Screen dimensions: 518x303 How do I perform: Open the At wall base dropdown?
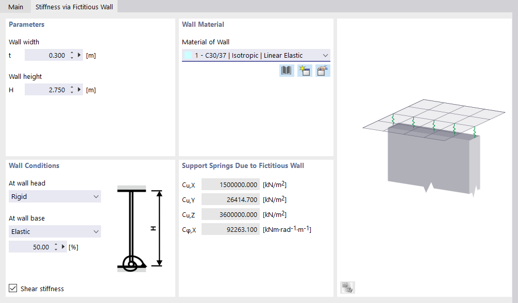[x=55, y=231]
